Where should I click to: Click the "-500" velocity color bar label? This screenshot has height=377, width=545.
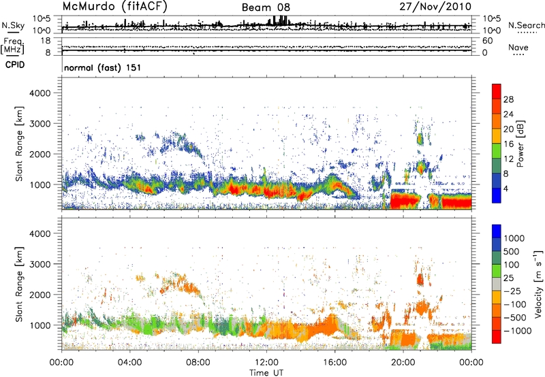click(515, 317)
